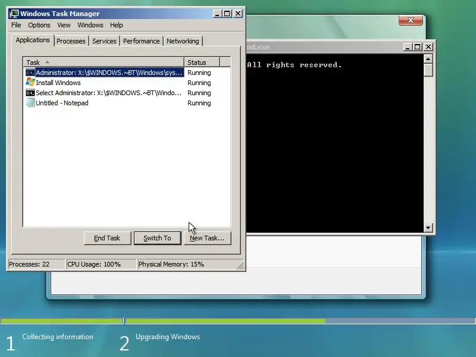Click inside the black command prompt area

pyautogui.click(x=335, y=143)
